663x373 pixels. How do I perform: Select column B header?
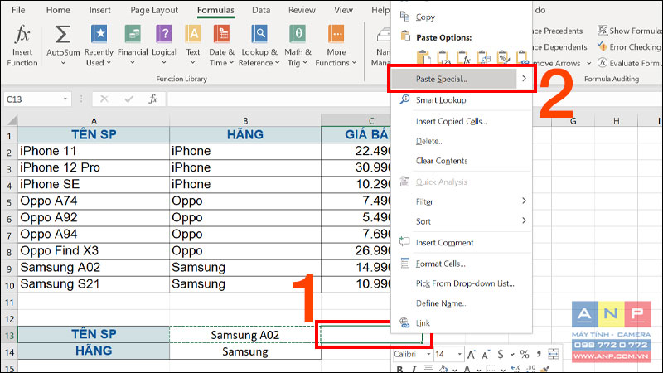244,121
